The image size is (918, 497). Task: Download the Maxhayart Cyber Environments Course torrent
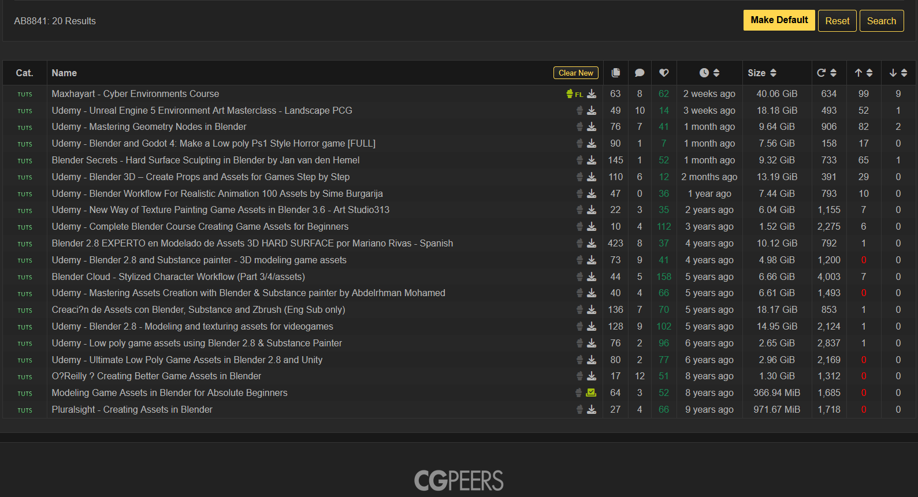pyautogui.click(x=592, y=94)
